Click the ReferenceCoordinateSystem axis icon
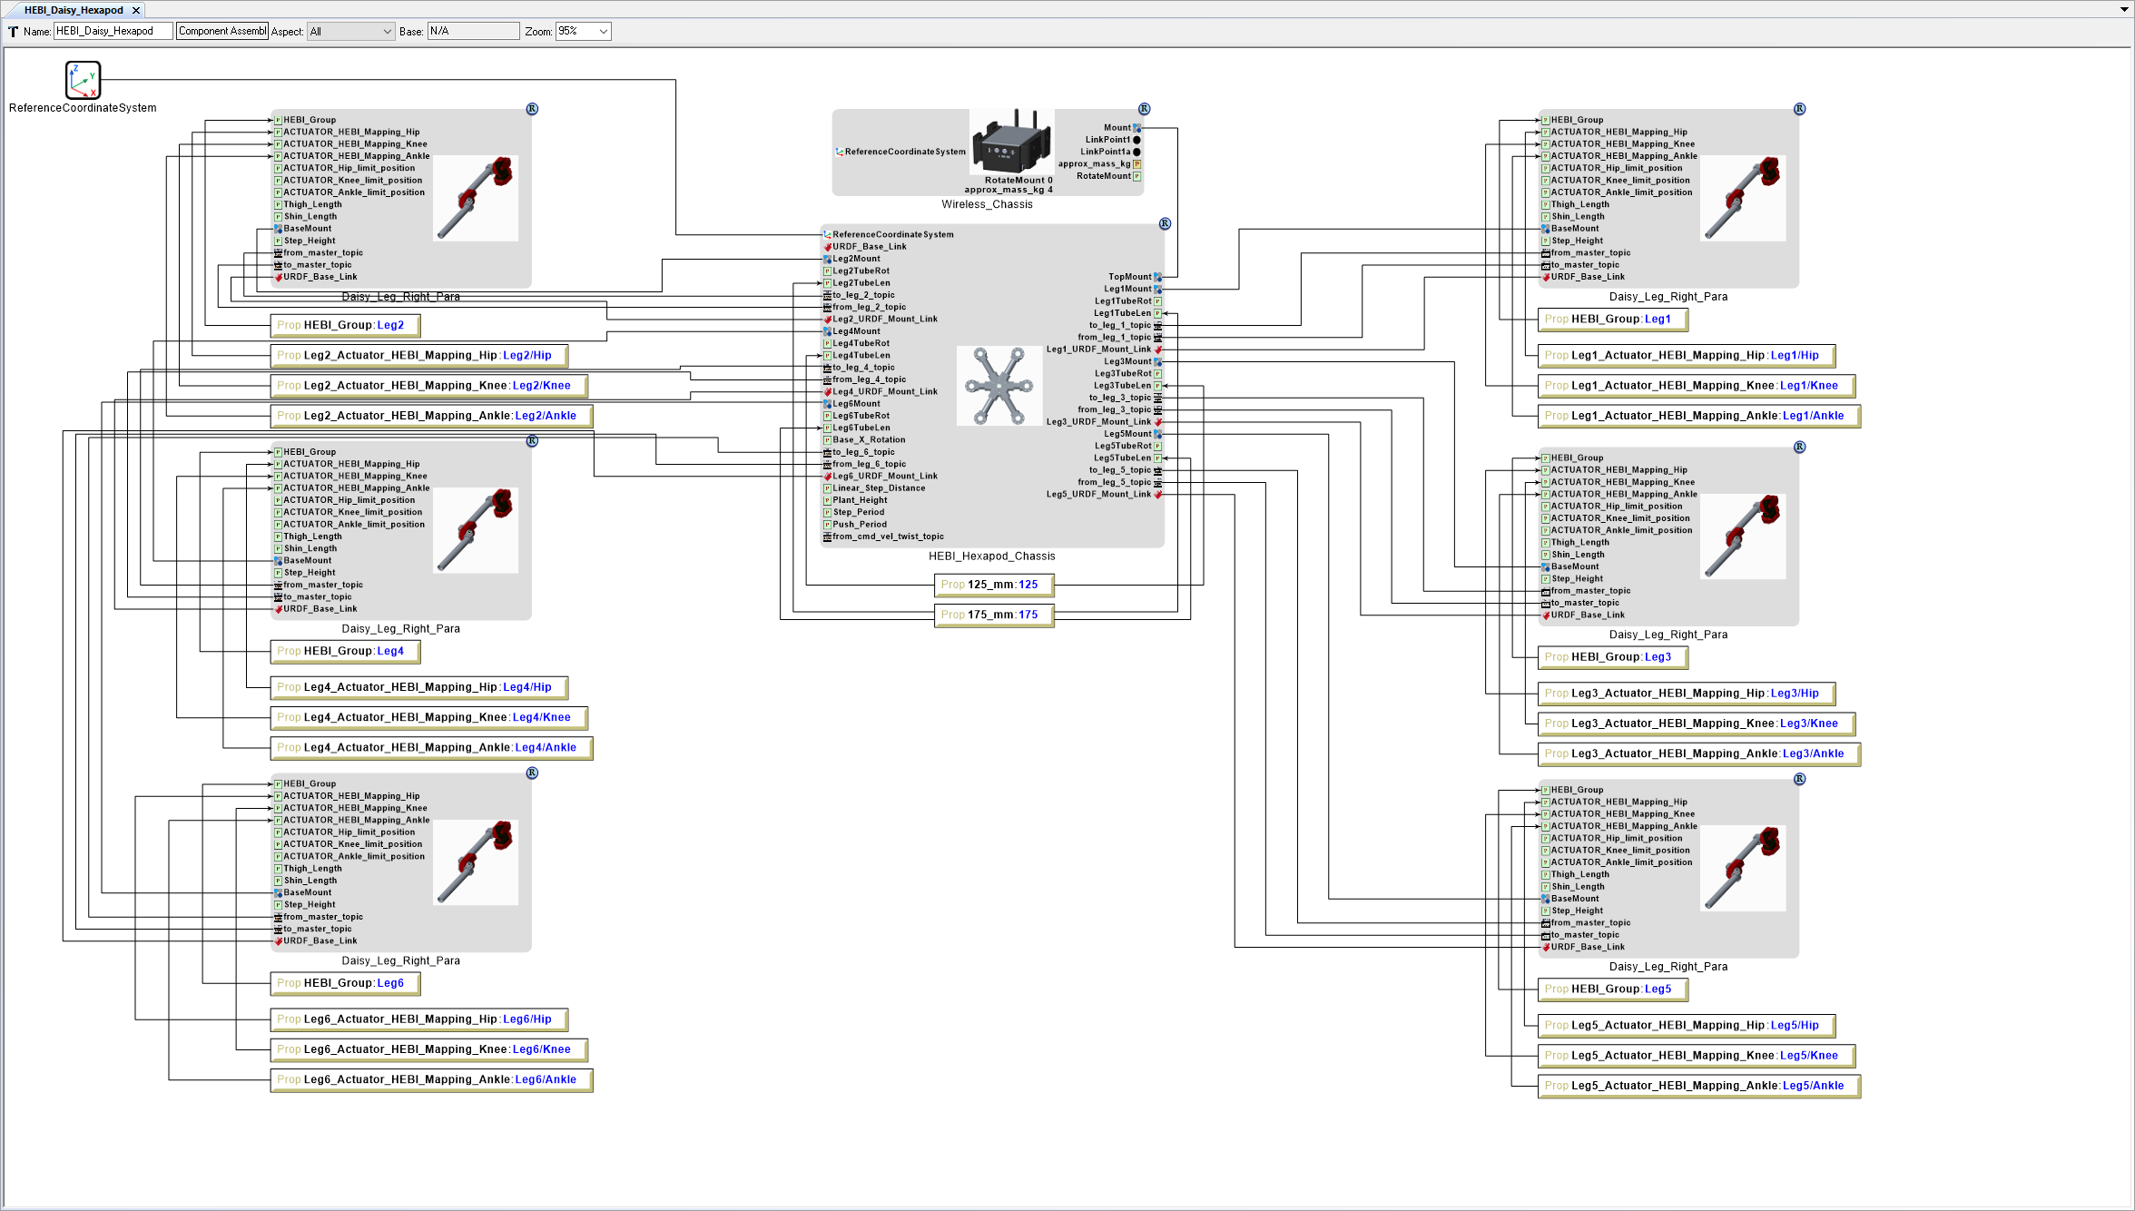Screen dimensions: 2135x1211 [81, 80]
